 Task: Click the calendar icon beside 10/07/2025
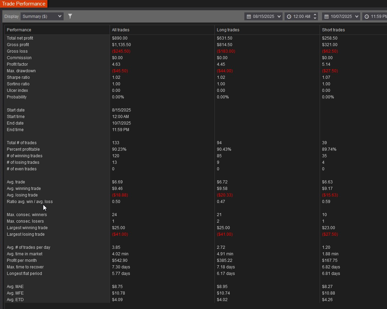pos(326,17)
